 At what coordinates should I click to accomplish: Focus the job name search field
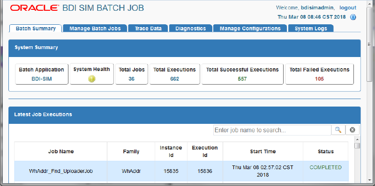pos(272,130)
